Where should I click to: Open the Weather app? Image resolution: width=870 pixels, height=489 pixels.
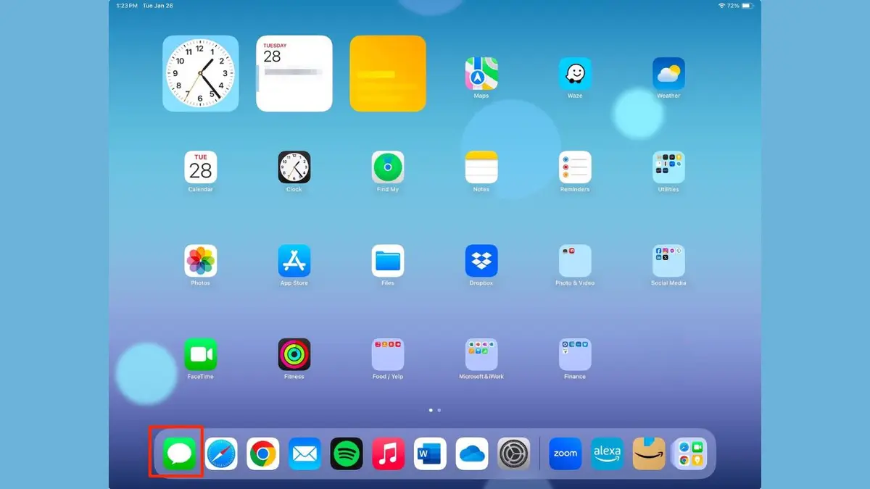pos(668,74)
